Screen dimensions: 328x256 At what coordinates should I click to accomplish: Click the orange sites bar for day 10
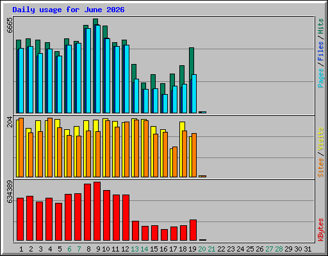coord(108,148)
